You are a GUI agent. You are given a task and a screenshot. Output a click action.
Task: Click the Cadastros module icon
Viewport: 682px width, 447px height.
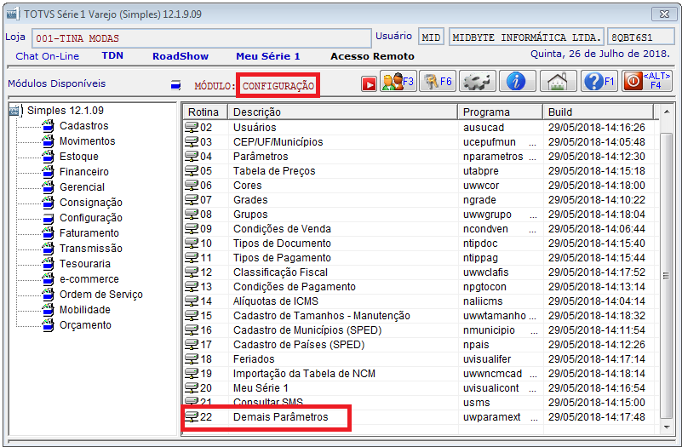(49, 126)
